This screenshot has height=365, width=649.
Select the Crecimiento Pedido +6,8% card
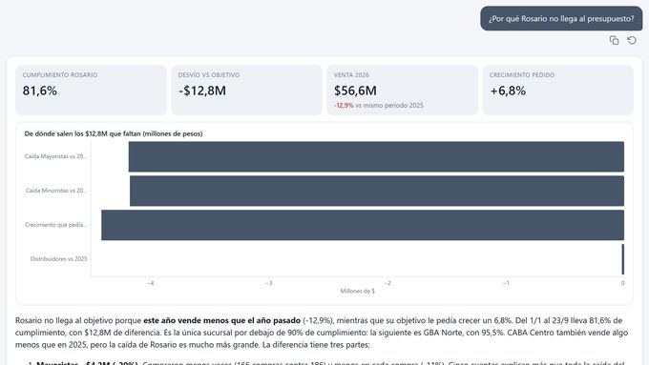pos(558,91)
